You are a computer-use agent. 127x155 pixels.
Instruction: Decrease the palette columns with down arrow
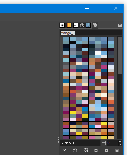120,144
